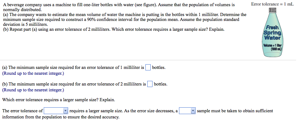This screenshot has height=123, width=297.
Task: Click the standalone 'Which error tolerance requires' question line
Action: [59, 100]
